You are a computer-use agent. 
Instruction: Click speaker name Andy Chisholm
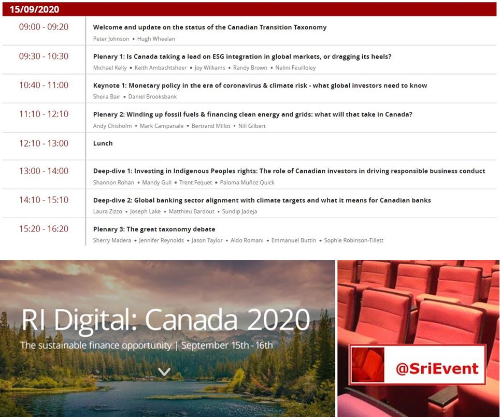pyautogui.click(x=112, y=126)
